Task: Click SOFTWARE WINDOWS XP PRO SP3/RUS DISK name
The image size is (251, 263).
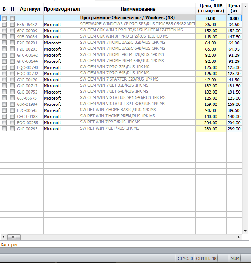Action: pyautogui.click(x=138, y=24)
